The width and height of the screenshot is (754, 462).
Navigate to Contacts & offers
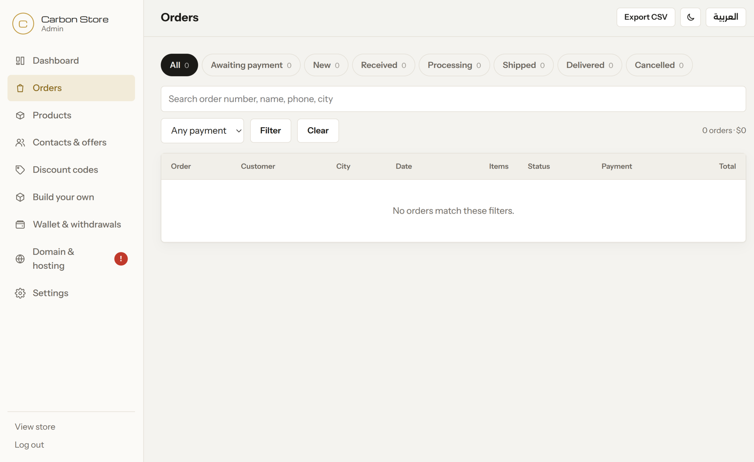point(71,143)
